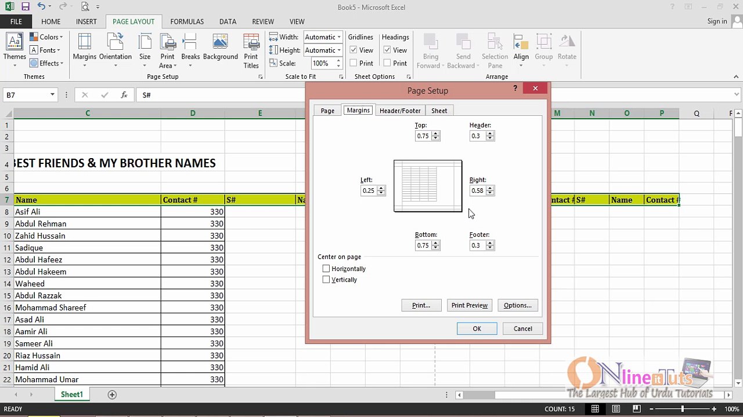Confirm Page Setup with OK
Viewport: 743px width, 417px height.
click(477, 329)
